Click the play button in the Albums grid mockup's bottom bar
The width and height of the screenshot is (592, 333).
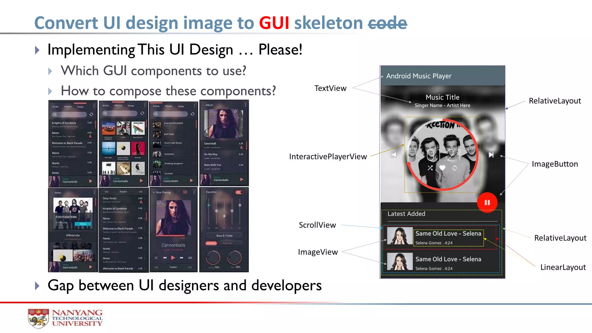[141, 181]
